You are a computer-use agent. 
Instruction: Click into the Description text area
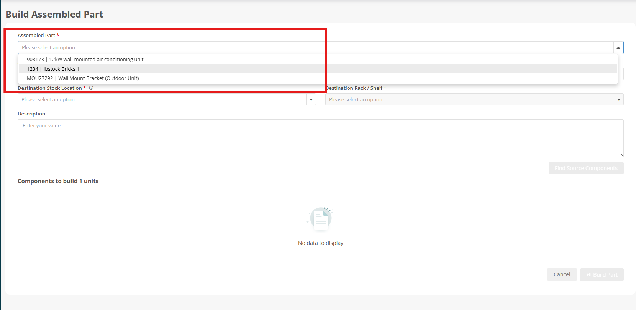320,138
